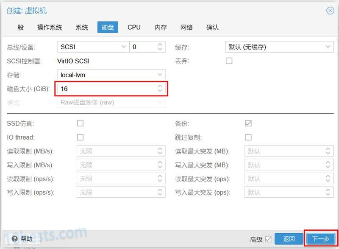Screen dimensions: 339x249
Task: Click the 读取最大突发 (MB) spinner arrows
Action: [328, 151]
